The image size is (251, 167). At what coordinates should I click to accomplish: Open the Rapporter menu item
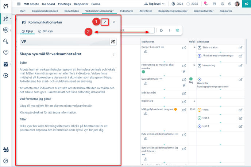pos(81,4)
